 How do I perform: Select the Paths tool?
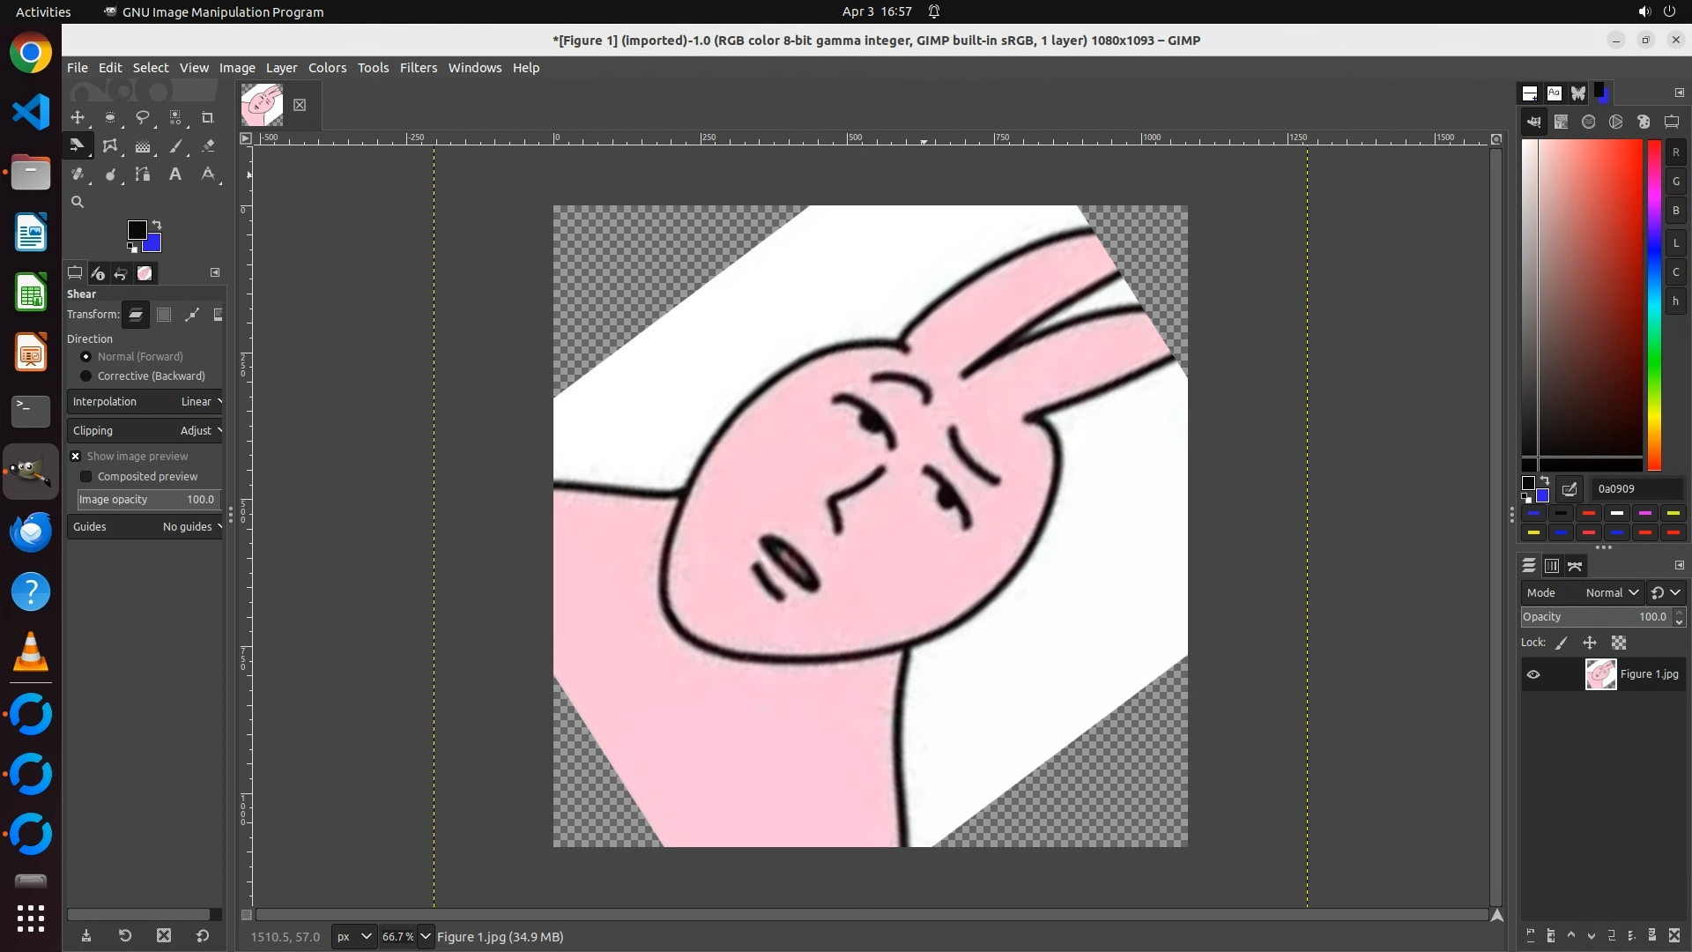tap(143, 175)
